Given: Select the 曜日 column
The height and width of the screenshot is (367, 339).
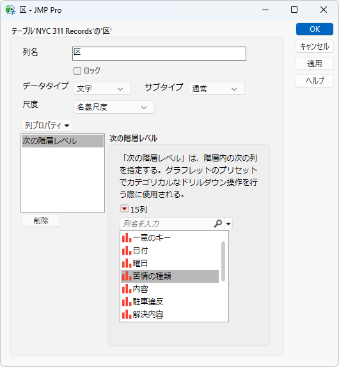Looking at the screenshot, I should [x=170, y=264].
